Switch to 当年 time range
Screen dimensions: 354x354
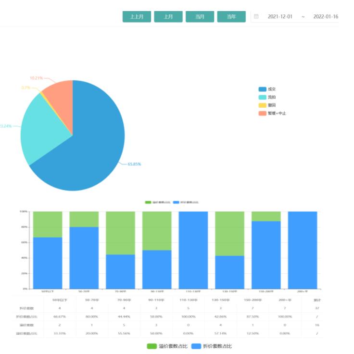(231, 16)
